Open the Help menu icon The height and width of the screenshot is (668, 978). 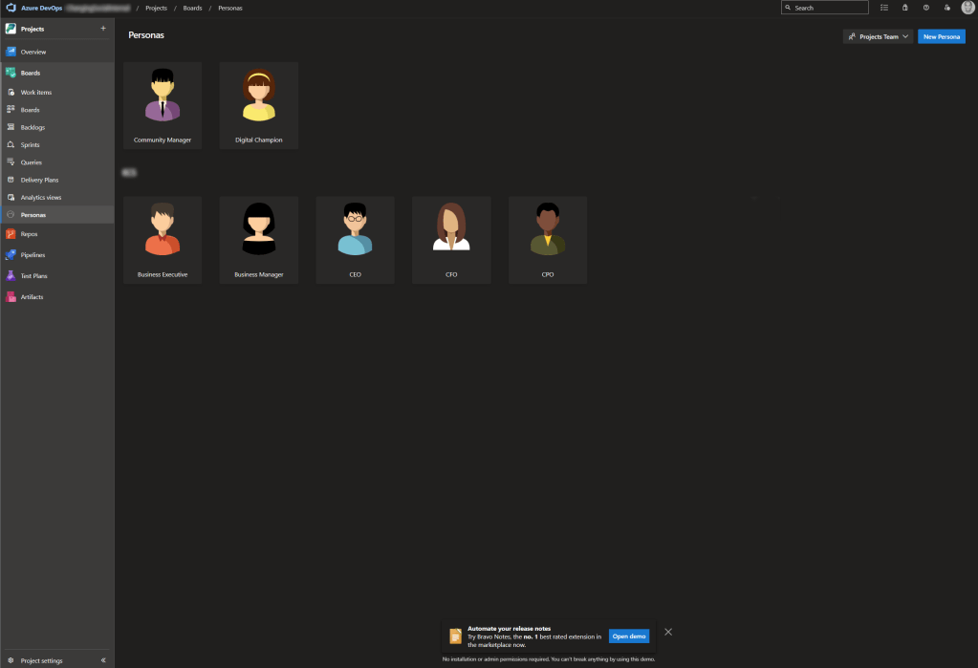(925, 7)
